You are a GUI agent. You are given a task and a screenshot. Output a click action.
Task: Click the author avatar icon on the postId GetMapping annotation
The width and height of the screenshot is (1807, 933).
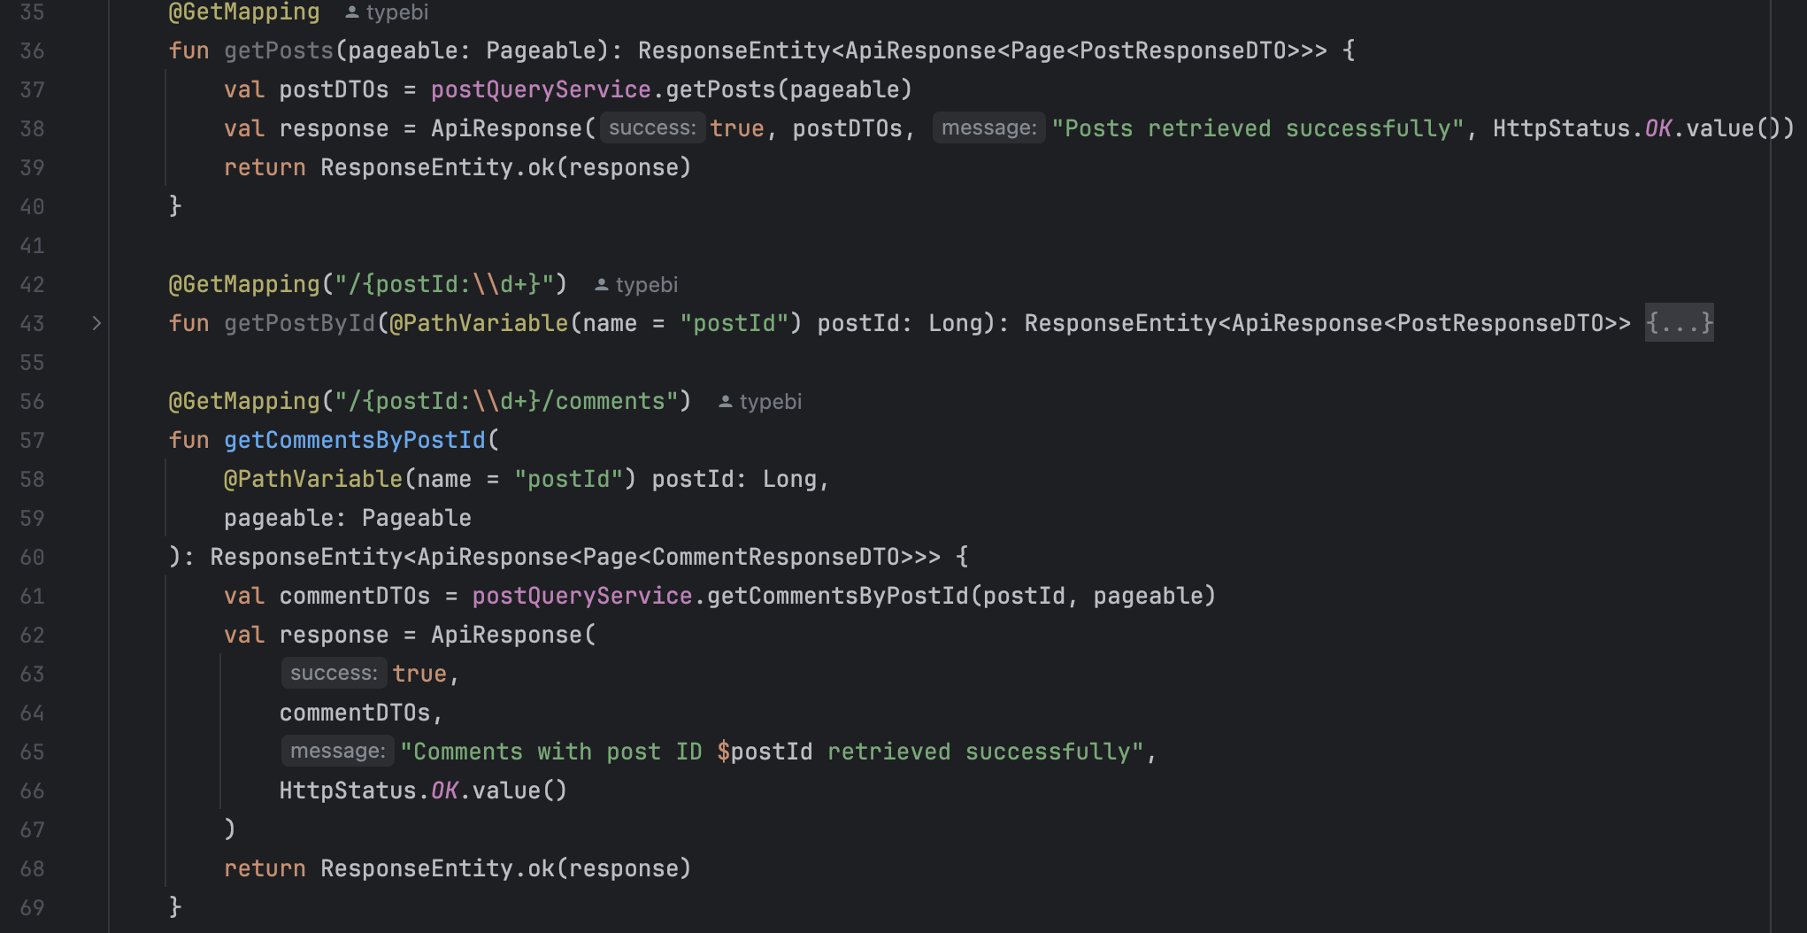click(600, 283)
